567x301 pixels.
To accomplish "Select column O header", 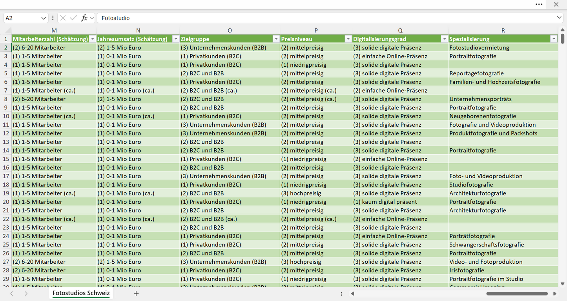I will 230,30.
